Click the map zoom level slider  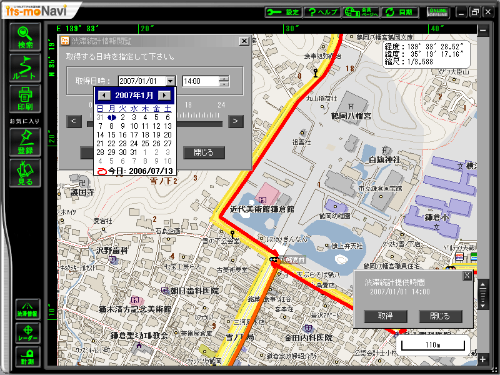pyautogui.click(x=482, y=294)
